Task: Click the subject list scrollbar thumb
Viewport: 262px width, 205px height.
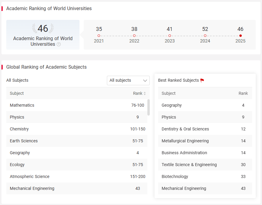Action: pyautogui.click(x=149, y=107)
